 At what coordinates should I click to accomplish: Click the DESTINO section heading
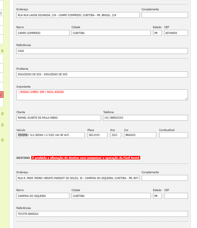pyautogui.click(x=23, y=158)
